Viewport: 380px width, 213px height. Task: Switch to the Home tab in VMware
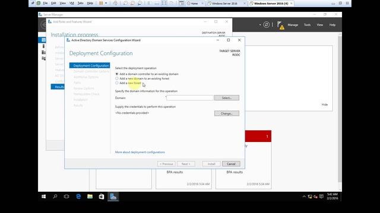click(194, 4)
